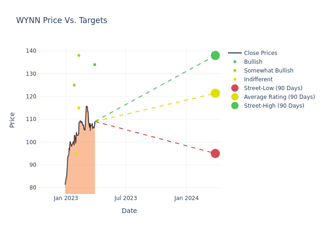Screen dimensions: 323x231
Task: Click the Indifferent dot at price 115
Action: 79,108
